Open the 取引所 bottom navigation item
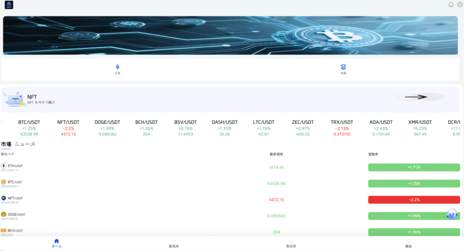This screenshot has width=464, height=251. click(x=291, y=243)
